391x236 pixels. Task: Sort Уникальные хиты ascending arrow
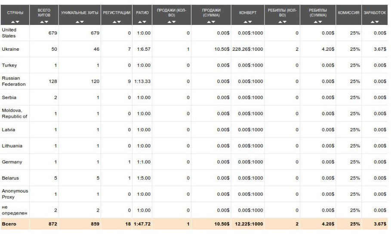pyautogui.click(x=78, y=21)
